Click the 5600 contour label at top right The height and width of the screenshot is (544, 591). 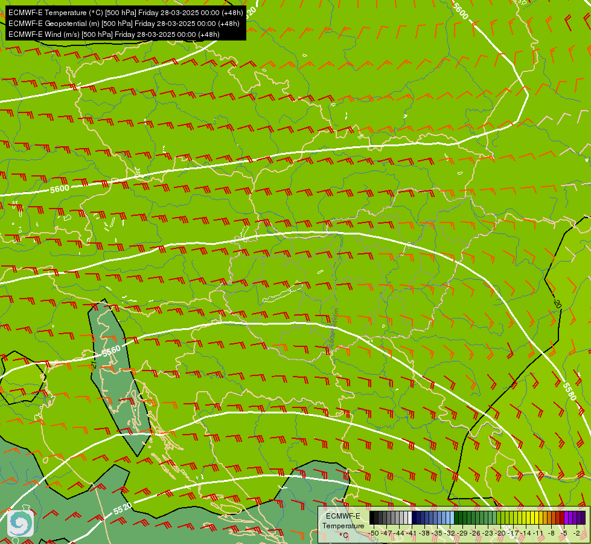pos(461,11)
